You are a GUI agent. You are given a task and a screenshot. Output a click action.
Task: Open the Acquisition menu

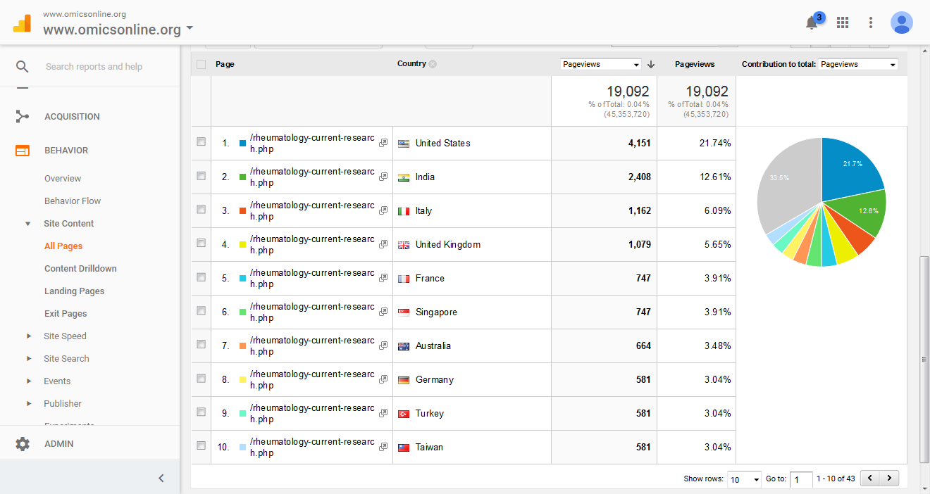point(72,117)
